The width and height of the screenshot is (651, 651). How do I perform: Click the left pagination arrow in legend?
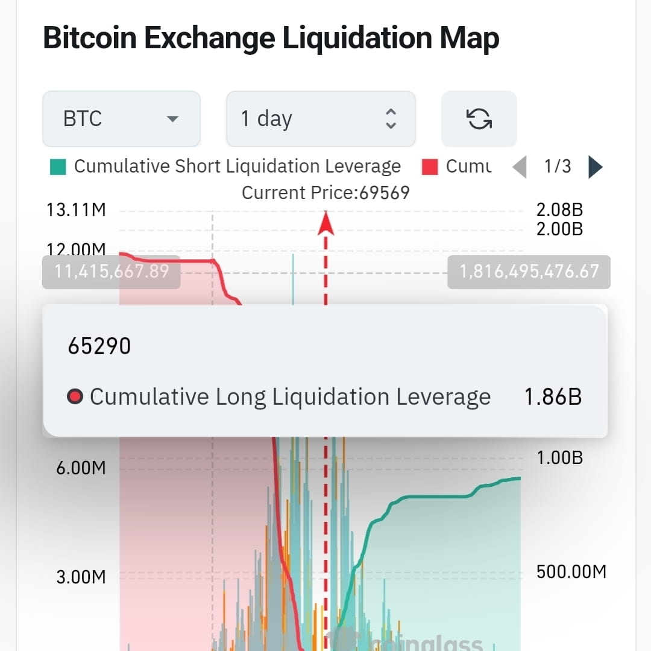point(520,167)
